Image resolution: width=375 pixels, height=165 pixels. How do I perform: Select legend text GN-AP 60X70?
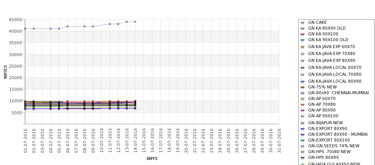tap(322, 98)
